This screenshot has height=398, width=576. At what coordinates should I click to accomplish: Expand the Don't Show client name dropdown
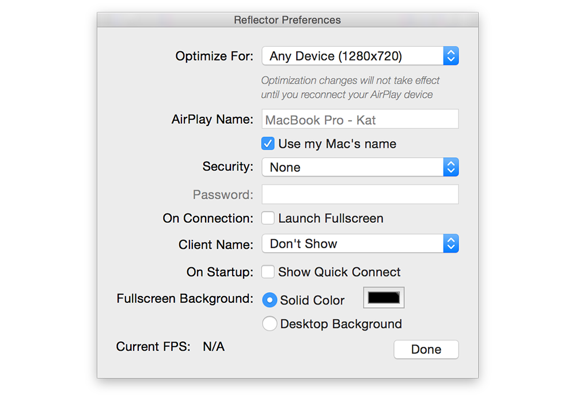point(353,244)
